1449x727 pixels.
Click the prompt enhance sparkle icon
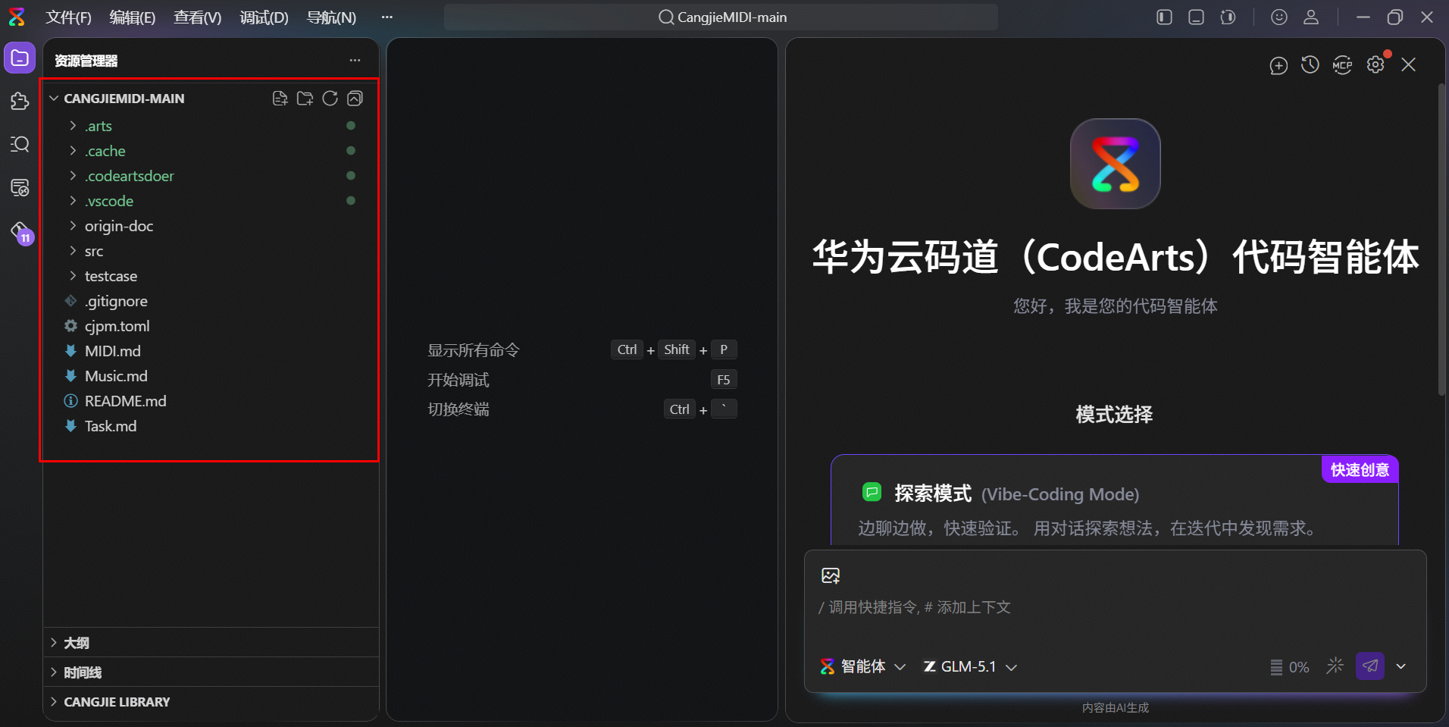pos(1335,666)
